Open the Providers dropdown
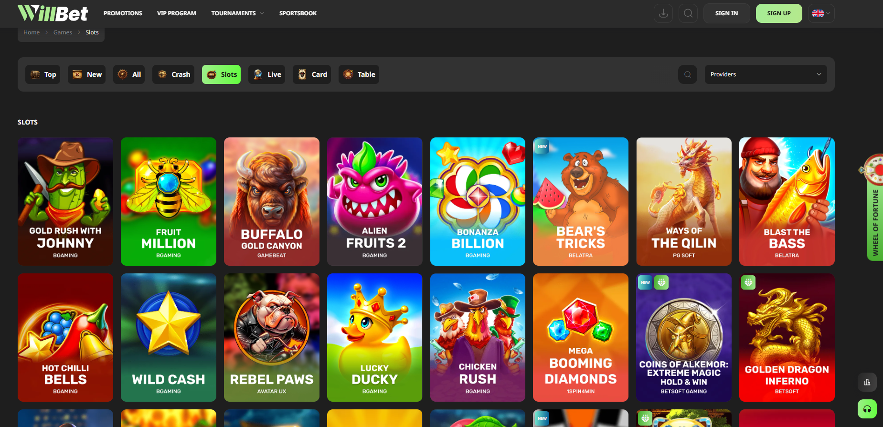The width and height of the screenshot is (883, 427). [766, 74]
